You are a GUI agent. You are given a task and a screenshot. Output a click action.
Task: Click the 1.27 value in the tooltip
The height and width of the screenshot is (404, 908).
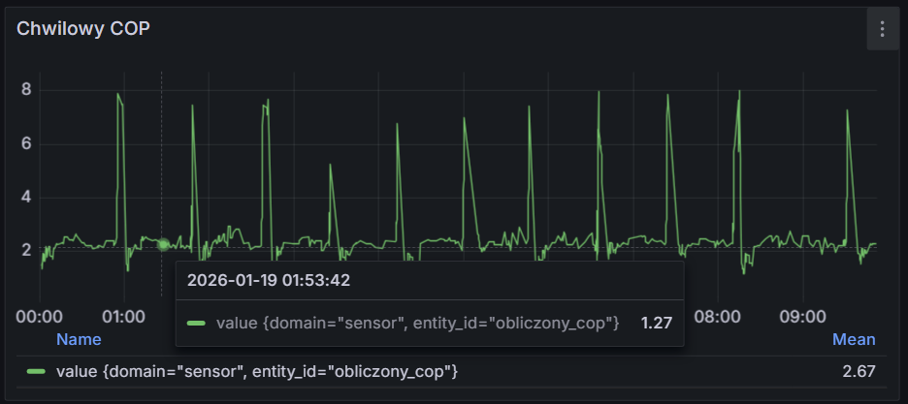657,323
